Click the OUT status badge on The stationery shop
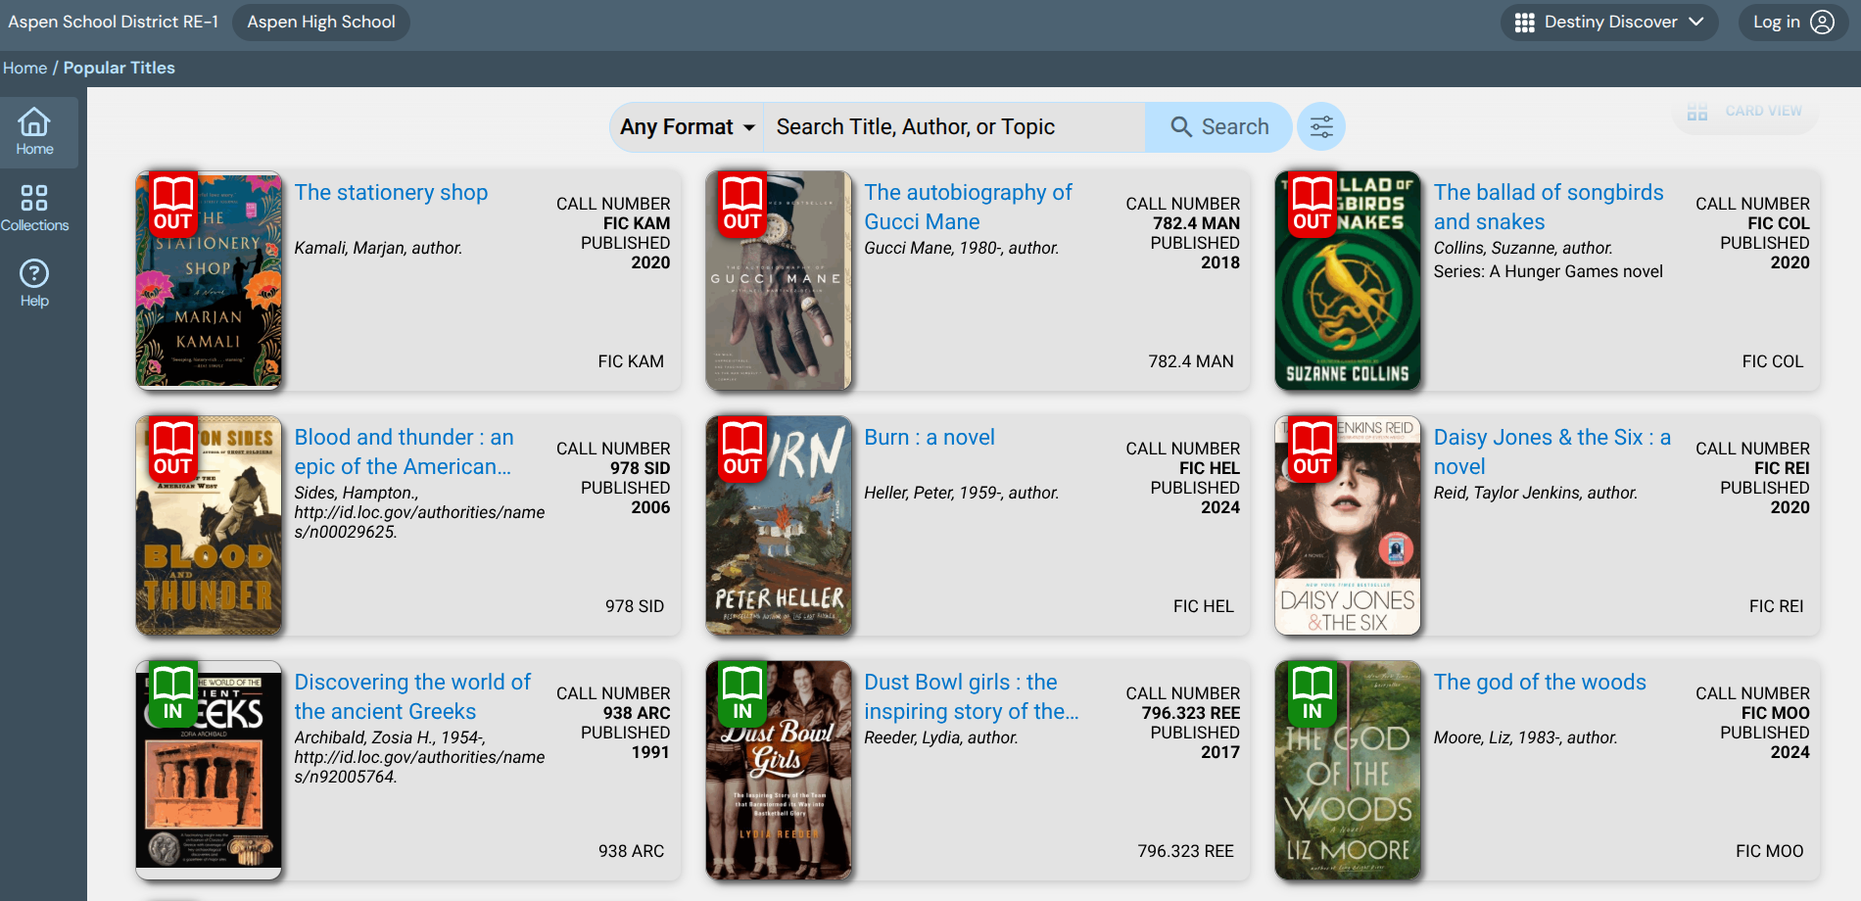 click(x=173, y=205)
